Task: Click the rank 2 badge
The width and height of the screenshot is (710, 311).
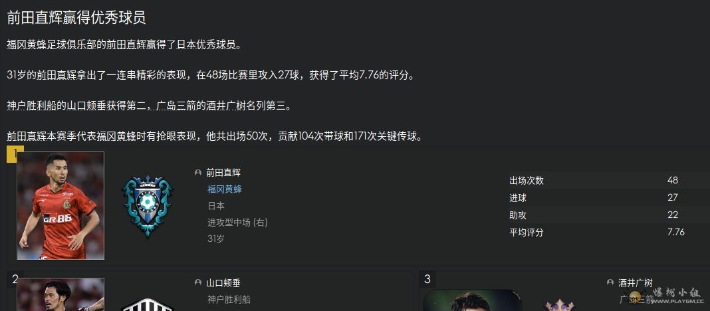Action: [15, 279]
